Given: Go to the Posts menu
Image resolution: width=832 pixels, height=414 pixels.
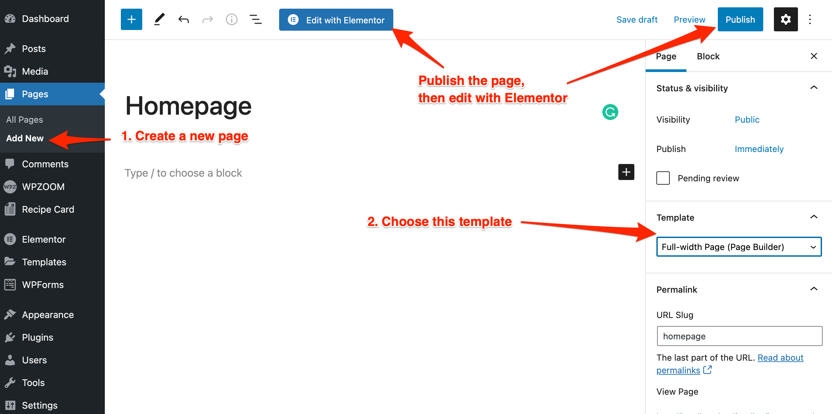Looking at the screenshot, I should [52, 49].
